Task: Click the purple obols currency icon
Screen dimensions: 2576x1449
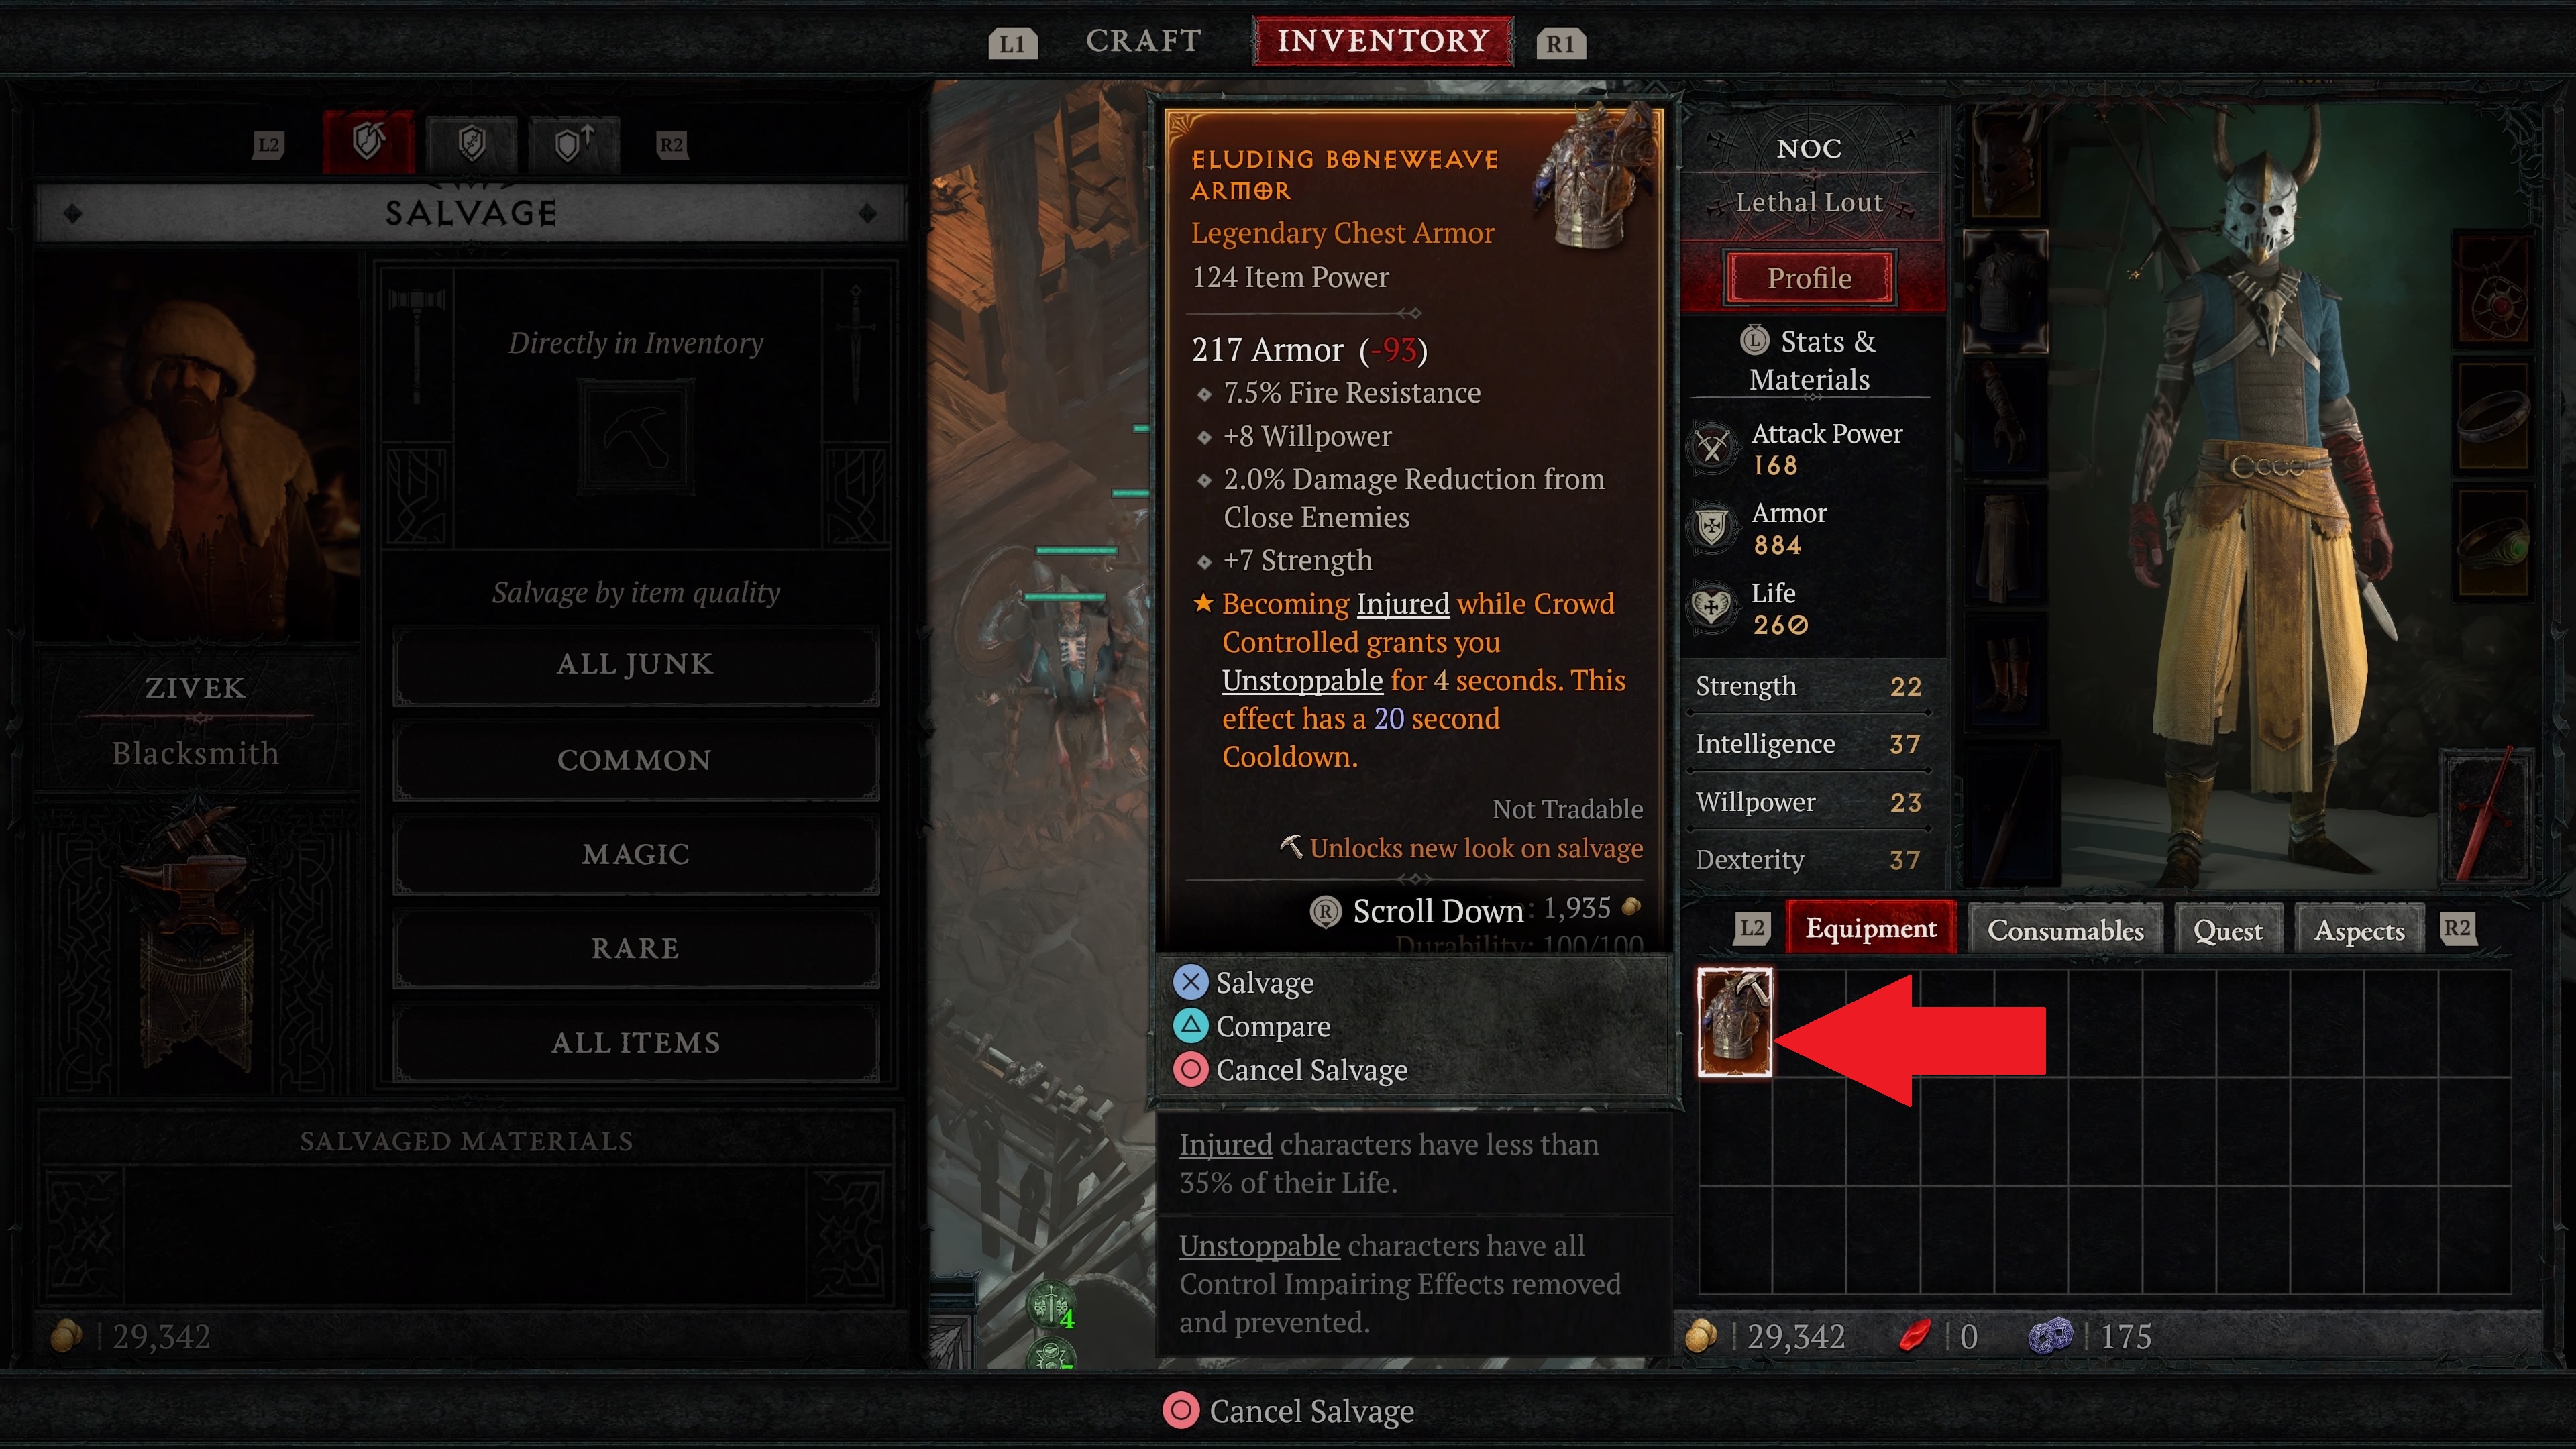Action: pyautogui.click(x=2051, y=1336)
